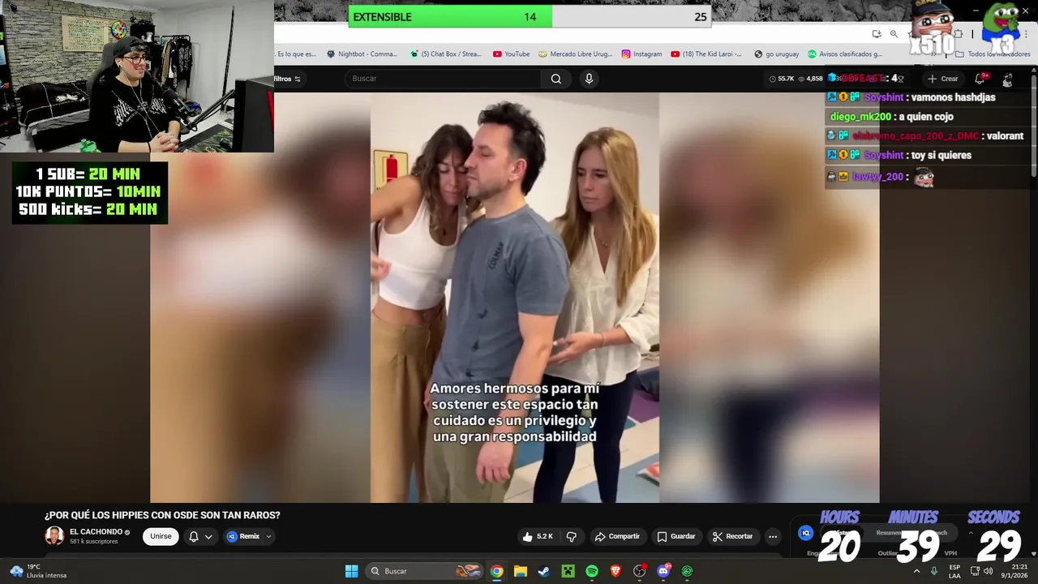Open go uruguay bookmark
The width and height of the screenshot is (1038, 584).
[x=776, y=54]
